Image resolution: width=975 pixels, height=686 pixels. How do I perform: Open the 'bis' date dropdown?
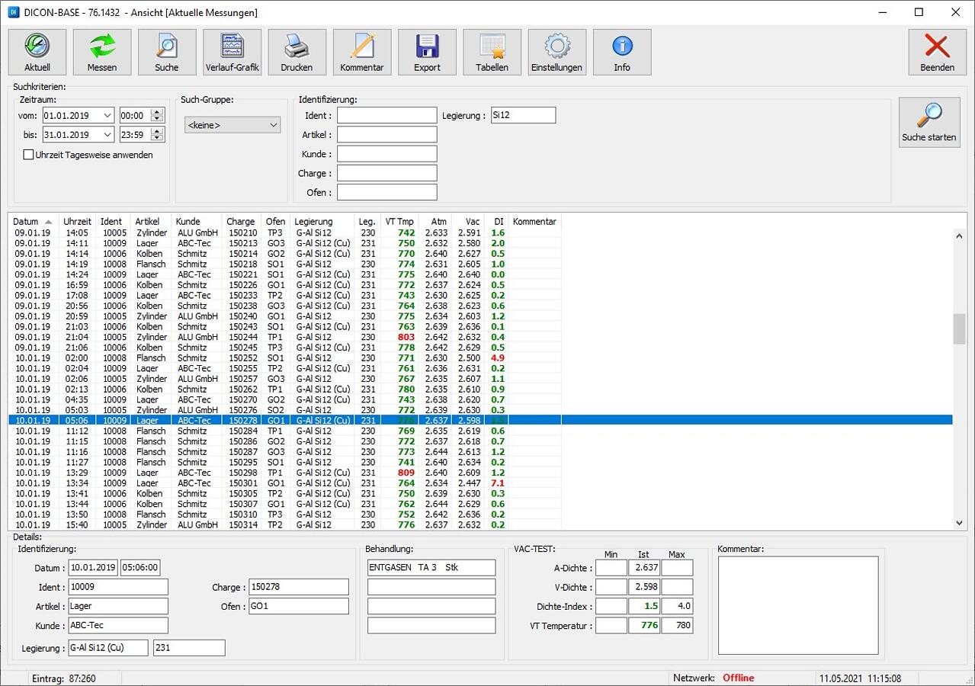click(107, 135)
